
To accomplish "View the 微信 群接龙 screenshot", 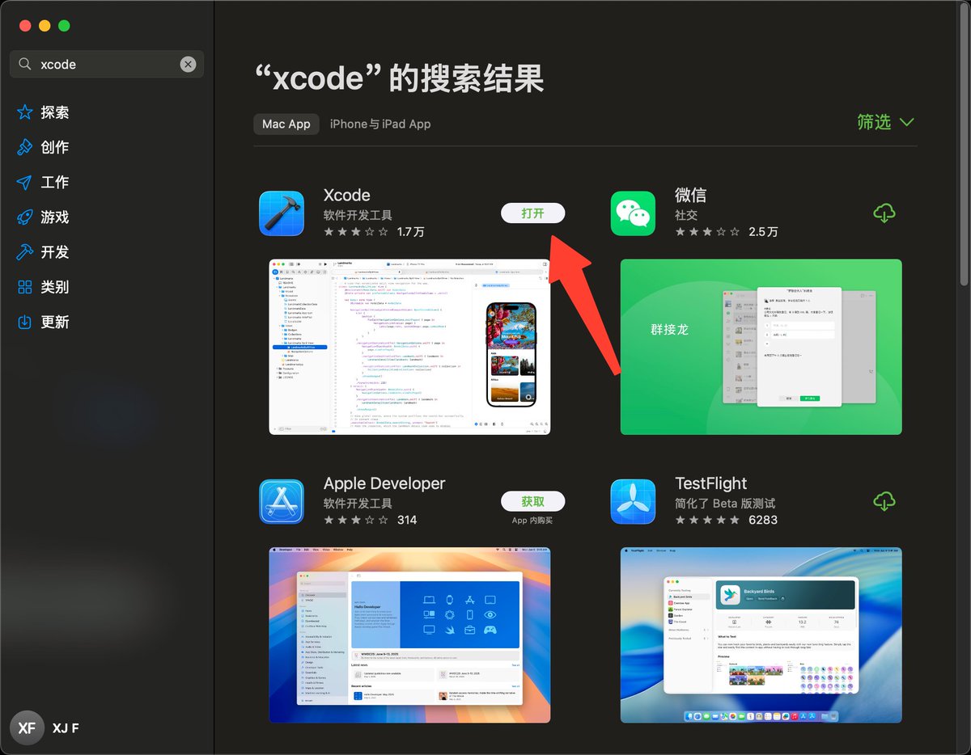I will [761, 347].
